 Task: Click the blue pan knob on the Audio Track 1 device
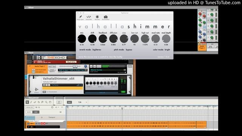point(85,66)
